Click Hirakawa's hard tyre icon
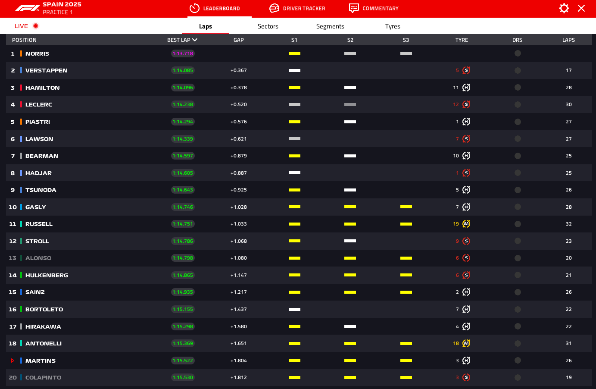The image size is (596, 389). pos(466,326)
